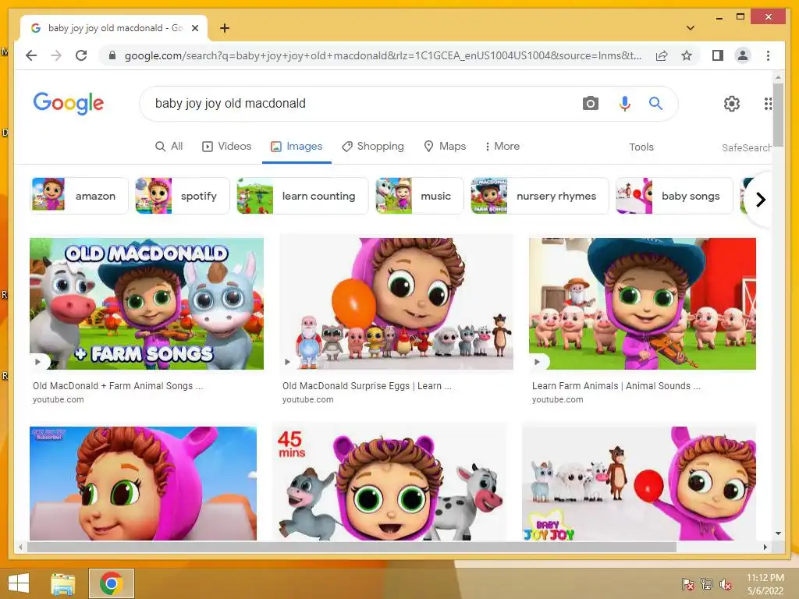
Task: Reload the current page
Action: pos(81,55)
